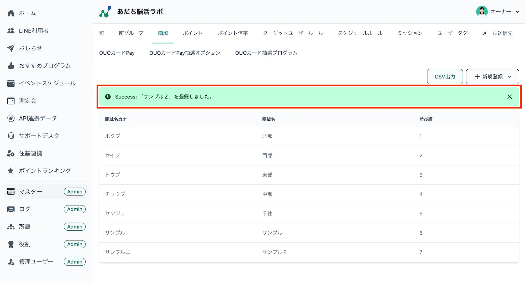Image resolution: width=525 pixels, height=284 pixels.
Task: Click the CSV出力 button
Action: click(445, 76)
